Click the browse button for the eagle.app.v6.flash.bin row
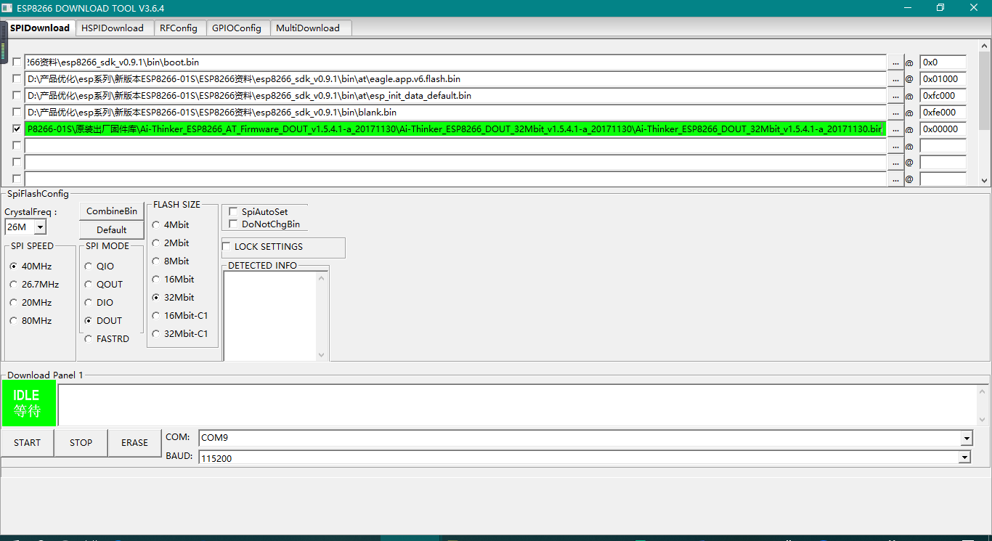 coord(895,79)
